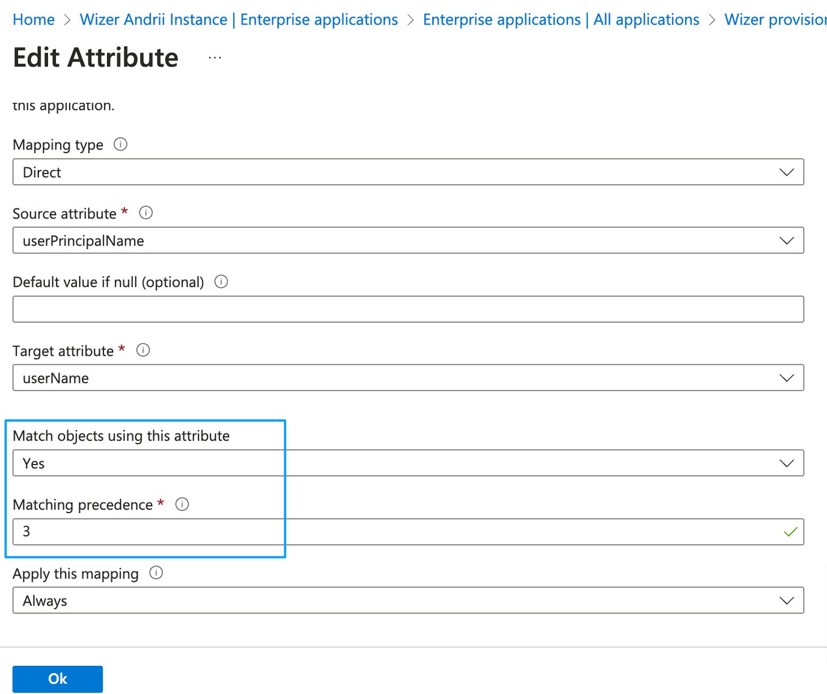The image size is (827, 694).
Task: Click the info icon next to Mapping type
Action: click(121, 144)
